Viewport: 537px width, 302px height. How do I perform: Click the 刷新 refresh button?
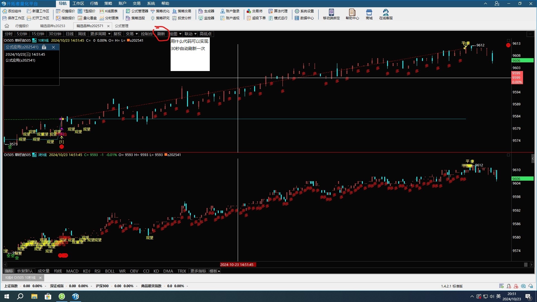(x=161, y=34)
